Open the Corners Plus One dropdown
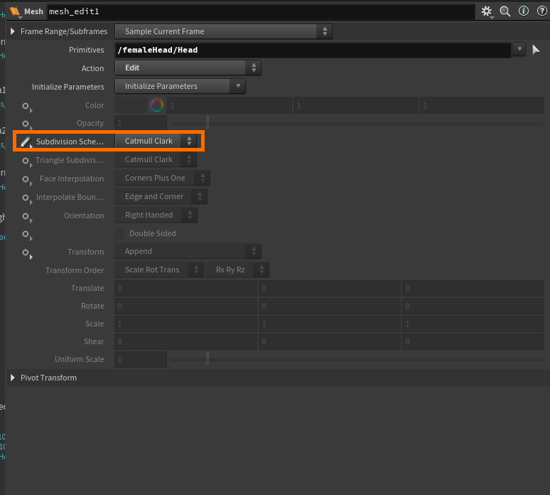The height and width of the screenshot is (495, 550). coord(163,178)
